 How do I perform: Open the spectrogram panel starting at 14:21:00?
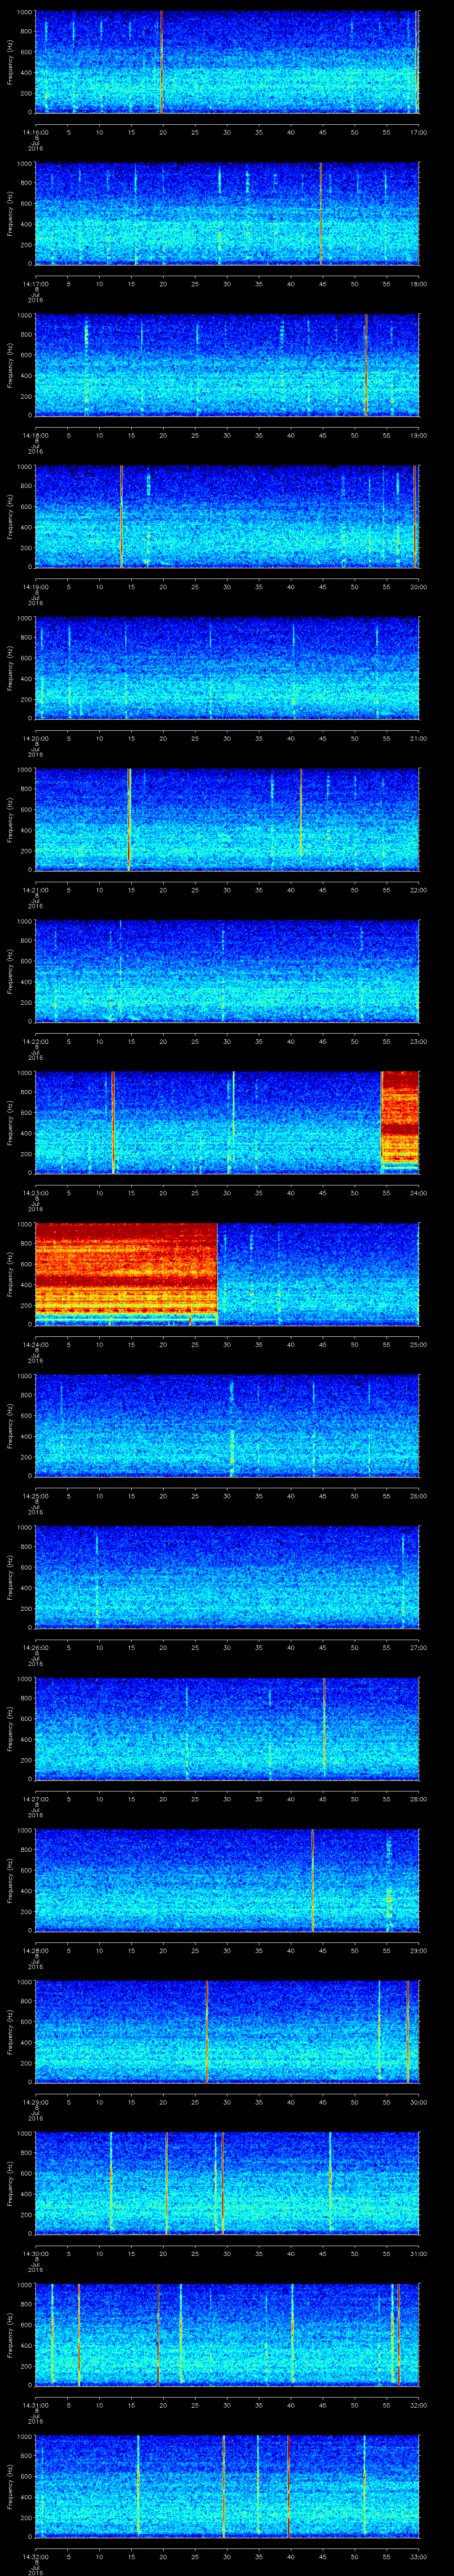click(x=227, y=820)
